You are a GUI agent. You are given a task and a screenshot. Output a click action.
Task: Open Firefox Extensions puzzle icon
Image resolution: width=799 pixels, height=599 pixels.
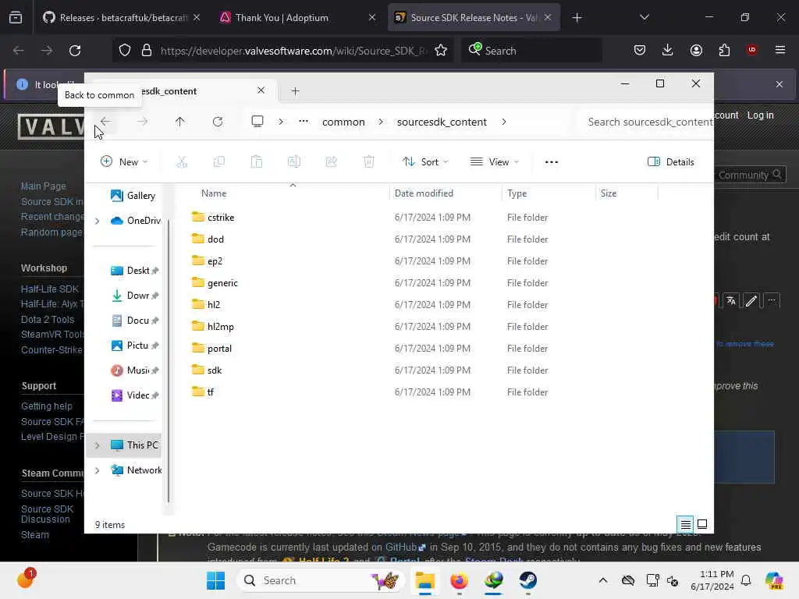click(724, 50)
